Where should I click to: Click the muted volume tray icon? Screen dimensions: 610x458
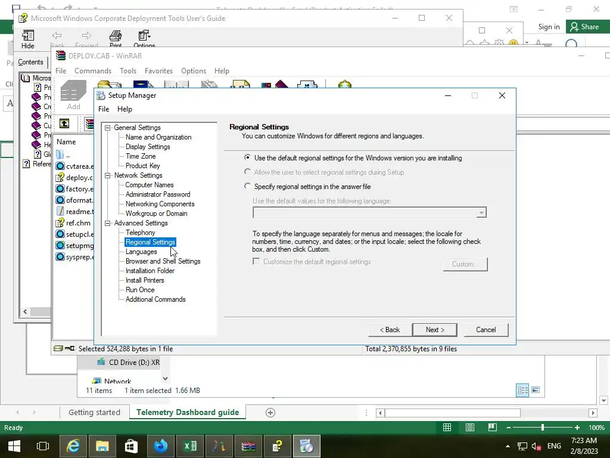pos(537,446)
